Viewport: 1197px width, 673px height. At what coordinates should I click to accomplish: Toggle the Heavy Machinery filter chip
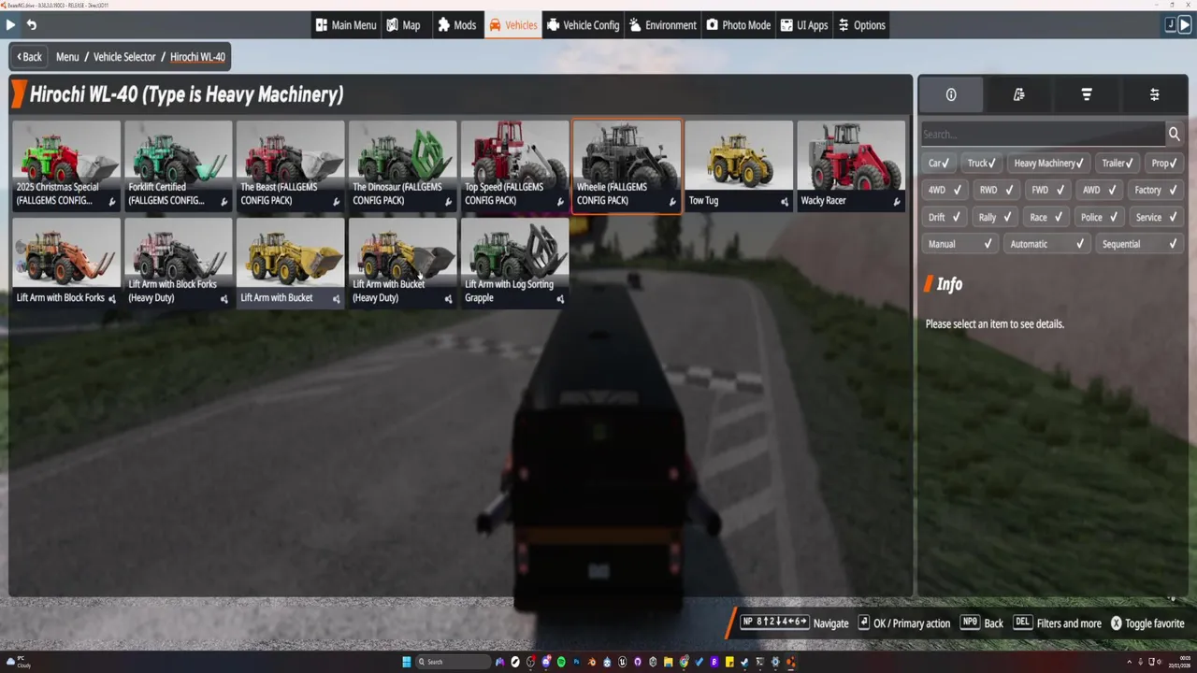click(x=1048, y=163)
